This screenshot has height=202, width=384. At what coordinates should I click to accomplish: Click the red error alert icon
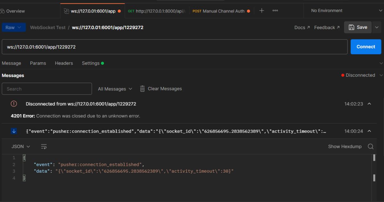pyautogui.click(x=14, y=104)
